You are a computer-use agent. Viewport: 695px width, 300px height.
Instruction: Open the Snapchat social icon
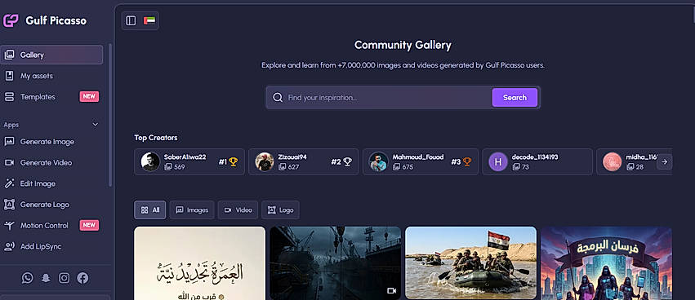pyautogui.click(x=46, y=278)
